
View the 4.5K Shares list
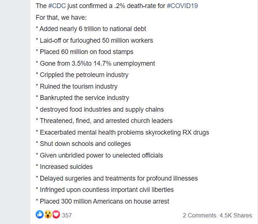point(236,215)
